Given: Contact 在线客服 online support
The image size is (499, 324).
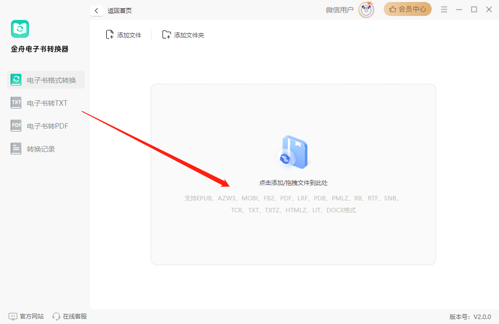Looking at the screenshot, I should pos(70,317).
